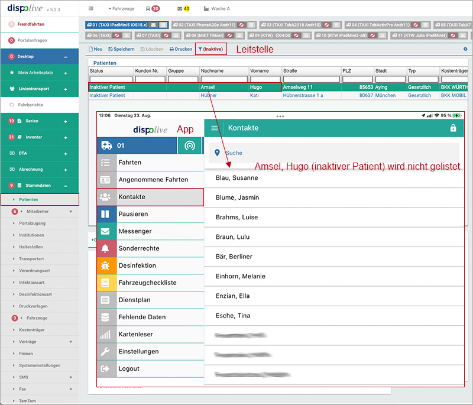Toggle the sidebar collapse icon in top bar
473x405 pixels.
90,9
